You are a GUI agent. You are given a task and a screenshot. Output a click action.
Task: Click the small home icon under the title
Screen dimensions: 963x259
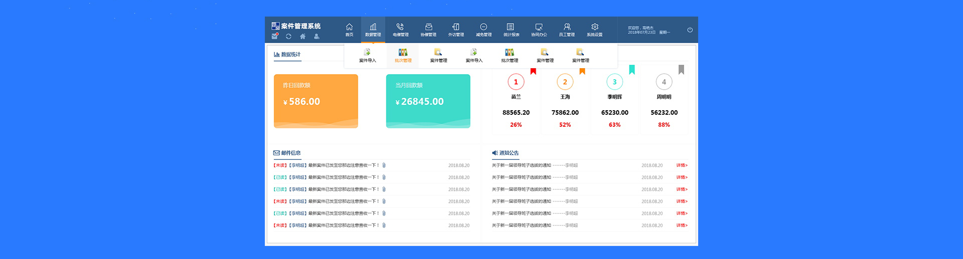click(302, 36)
